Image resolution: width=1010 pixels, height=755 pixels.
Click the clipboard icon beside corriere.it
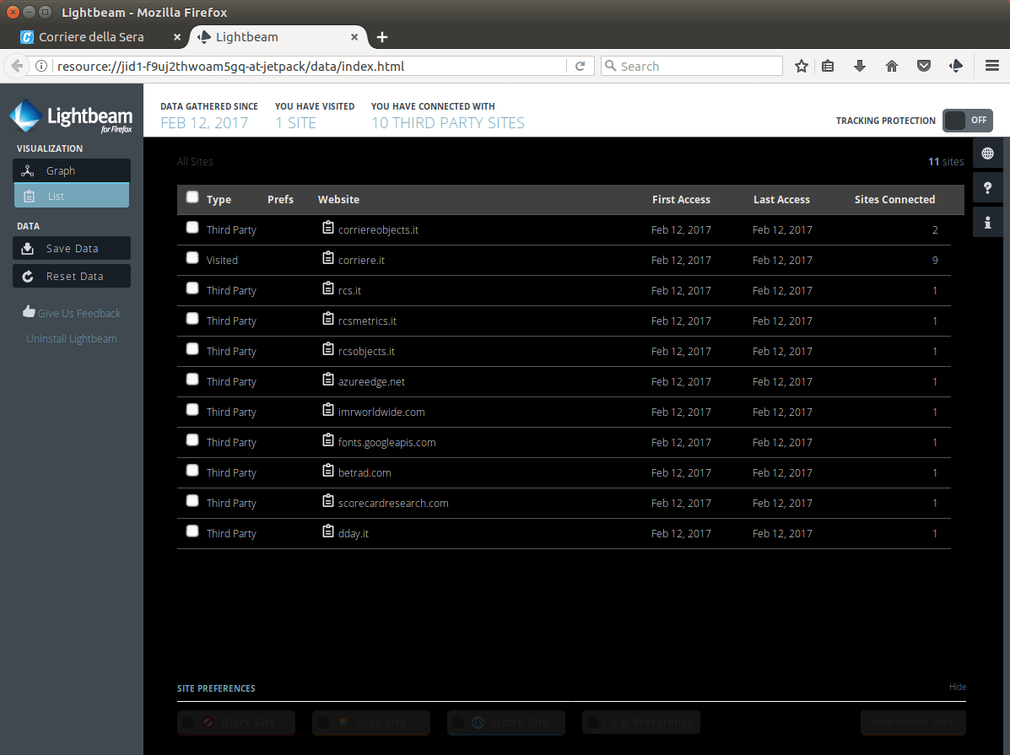[x=328, y=257]
